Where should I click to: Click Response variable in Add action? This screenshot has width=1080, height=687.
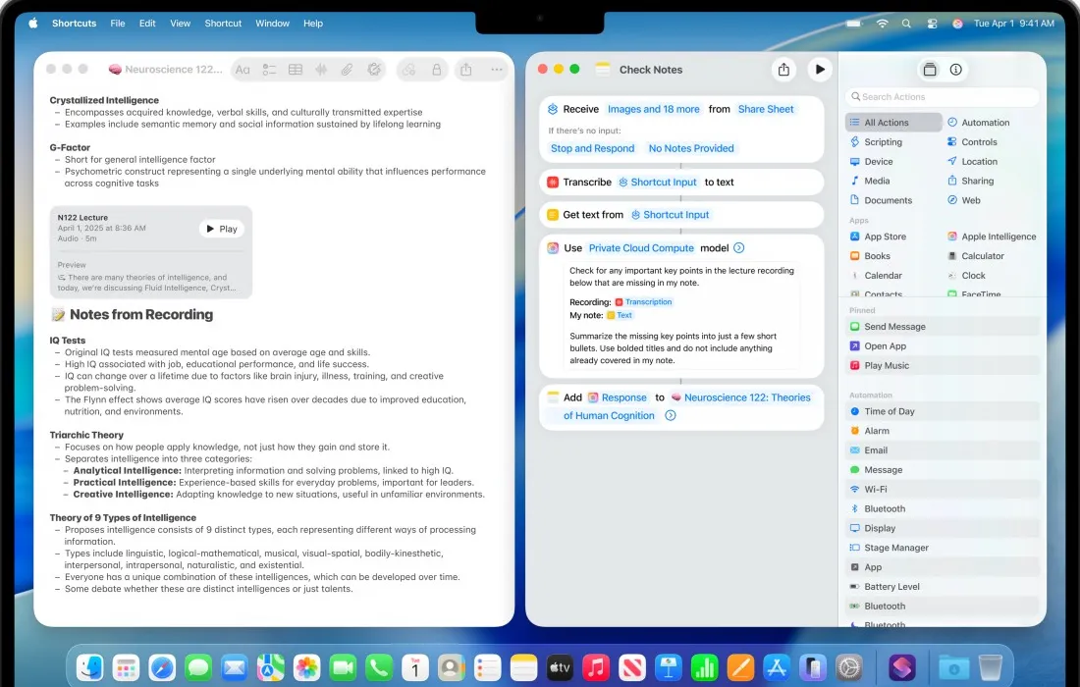(618, 397)
